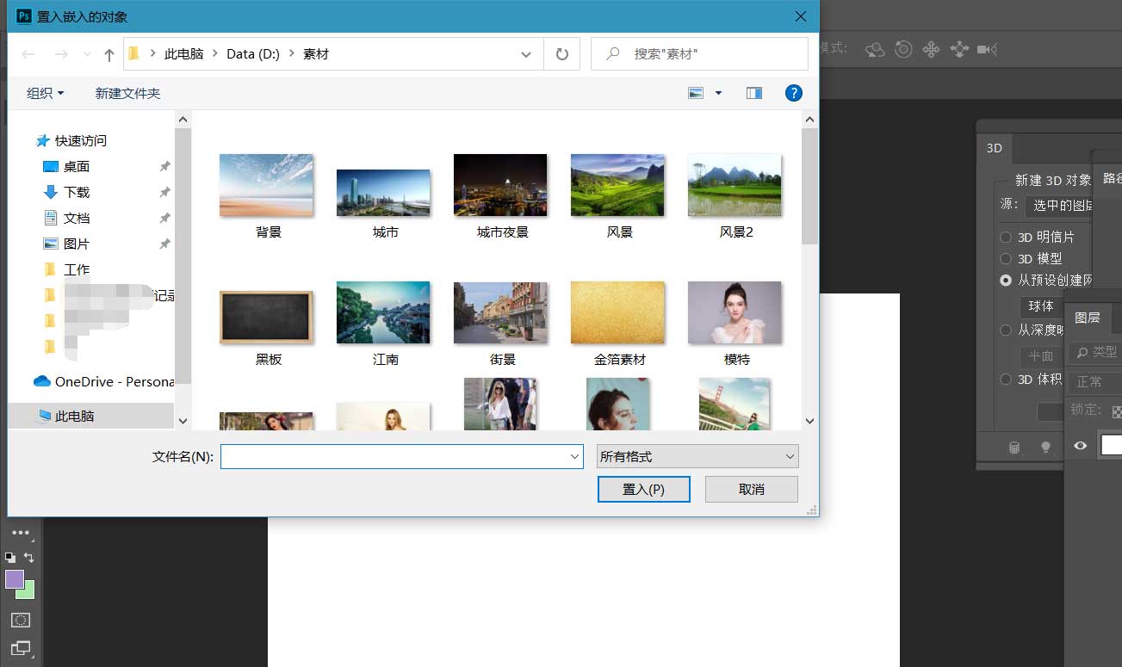Click the 置入(P) button
The width and height of the screenshot is (1122, 667).
pos(644,489)
